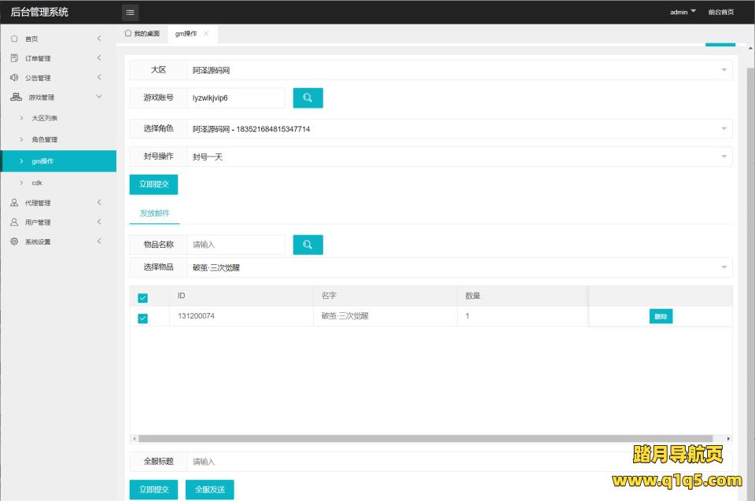Open the 大区 dropdown
The width and height of the screenshot is (755, 501).
tap(459, 70)
